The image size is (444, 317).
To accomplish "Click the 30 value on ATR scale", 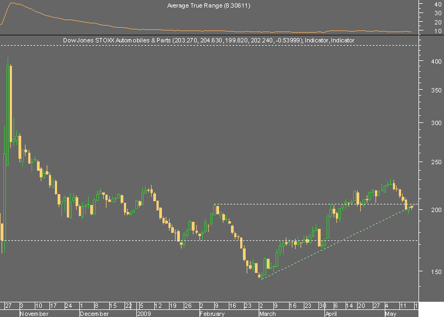I will (438, 13).
